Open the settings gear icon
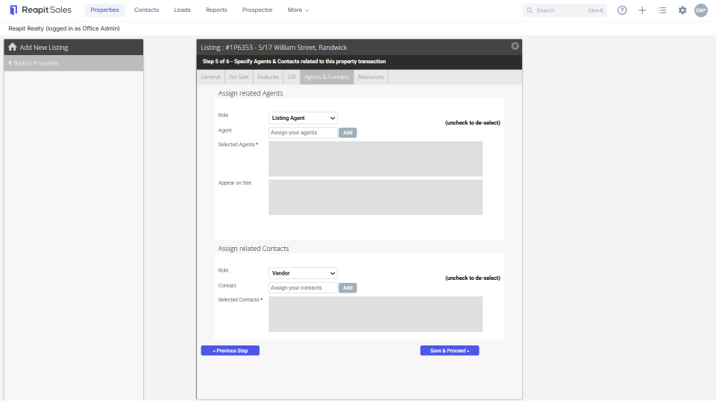This screenshot has height=402, width=716. [682, 10]
